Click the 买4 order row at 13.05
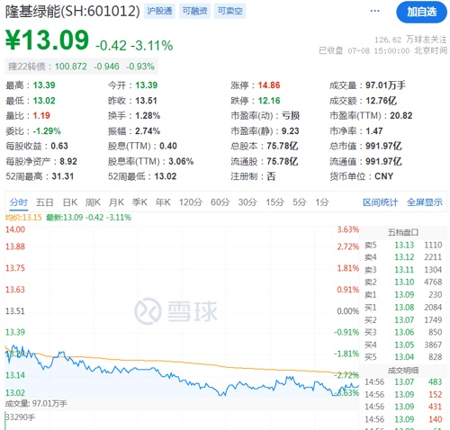Screen dimensions: 450x430 [403, 345]
